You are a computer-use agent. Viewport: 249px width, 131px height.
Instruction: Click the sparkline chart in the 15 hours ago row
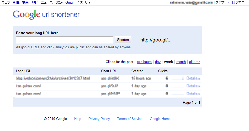[x=178, y=78]
